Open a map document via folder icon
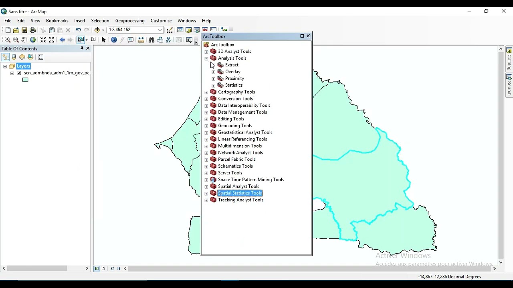The image size is (513, 288). 16,30
